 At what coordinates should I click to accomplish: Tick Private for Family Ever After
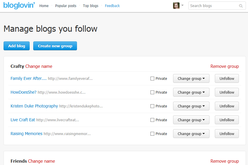point(152,79)
